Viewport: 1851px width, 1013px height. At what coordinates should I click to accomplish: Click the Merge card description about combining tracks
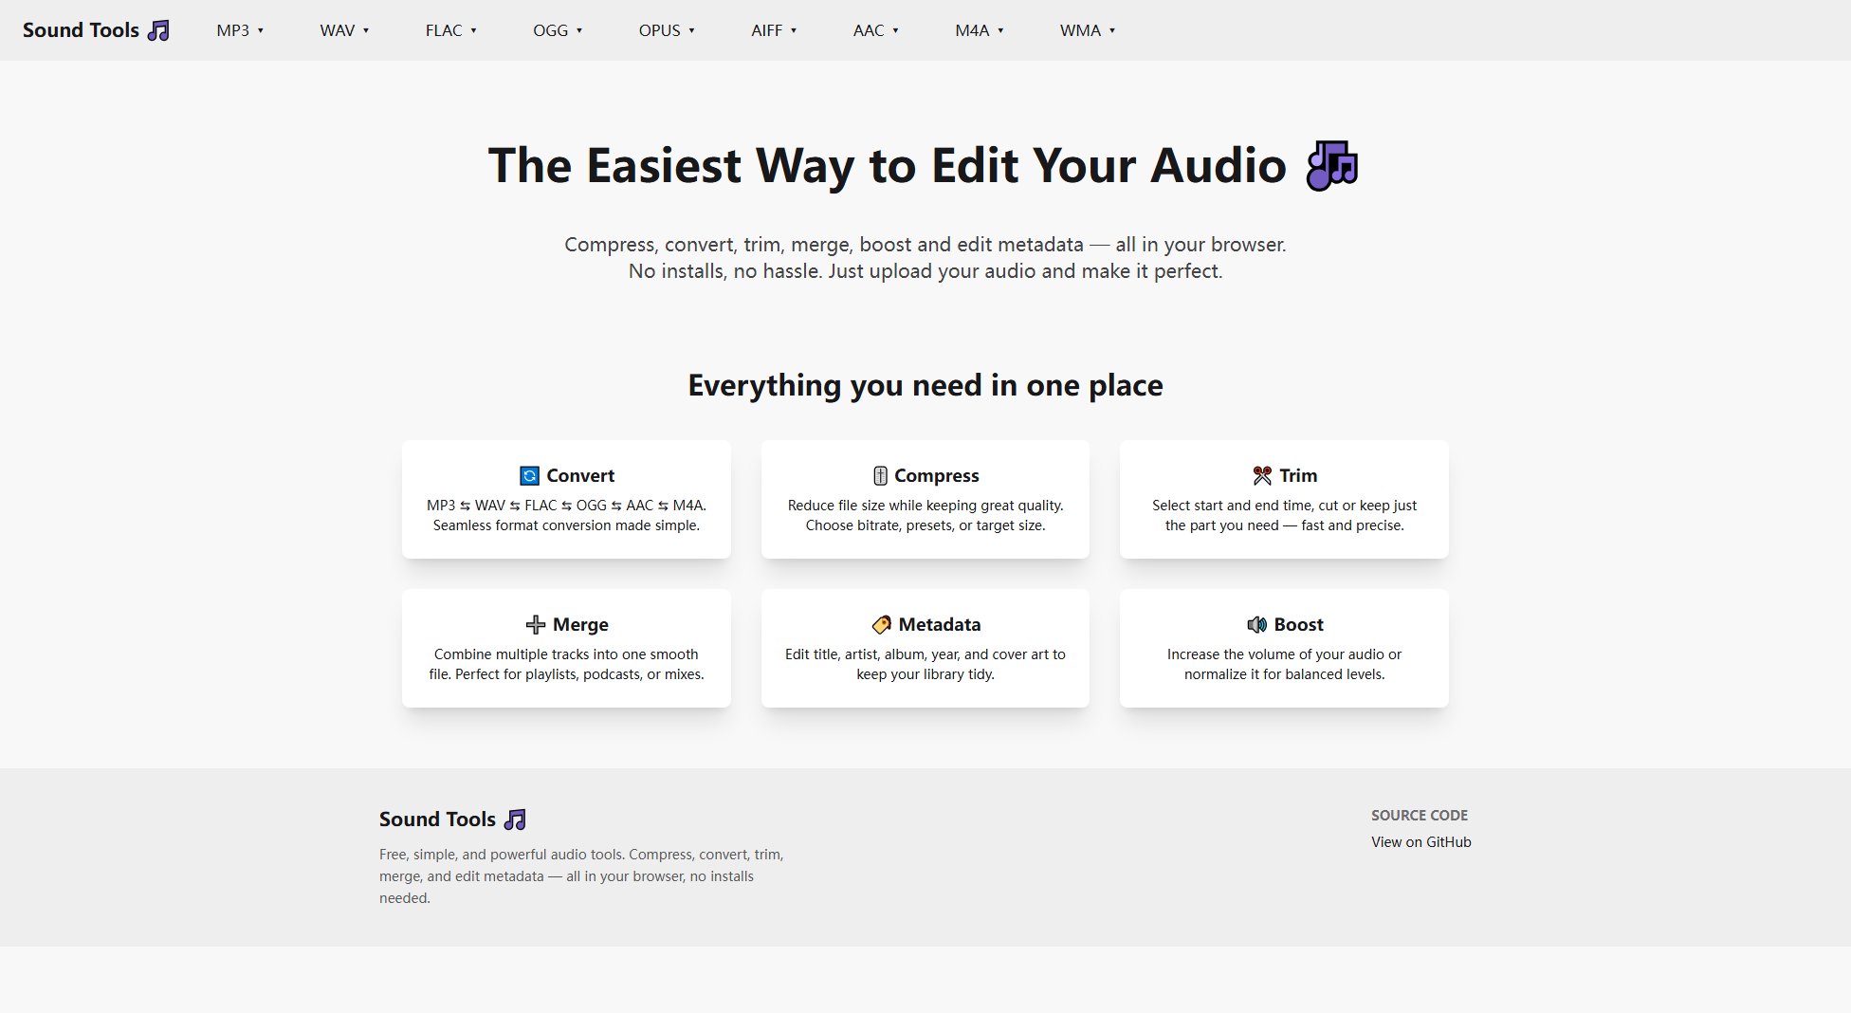coord(566,664)
